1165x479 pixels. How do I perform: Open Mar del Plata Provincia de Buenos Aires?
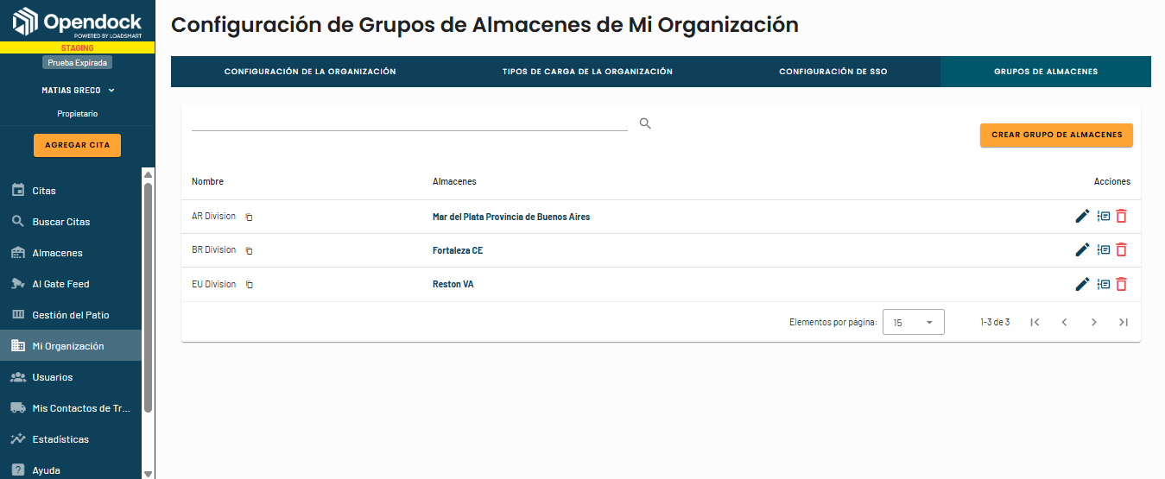pyautogui.click(x=511, y=217)
